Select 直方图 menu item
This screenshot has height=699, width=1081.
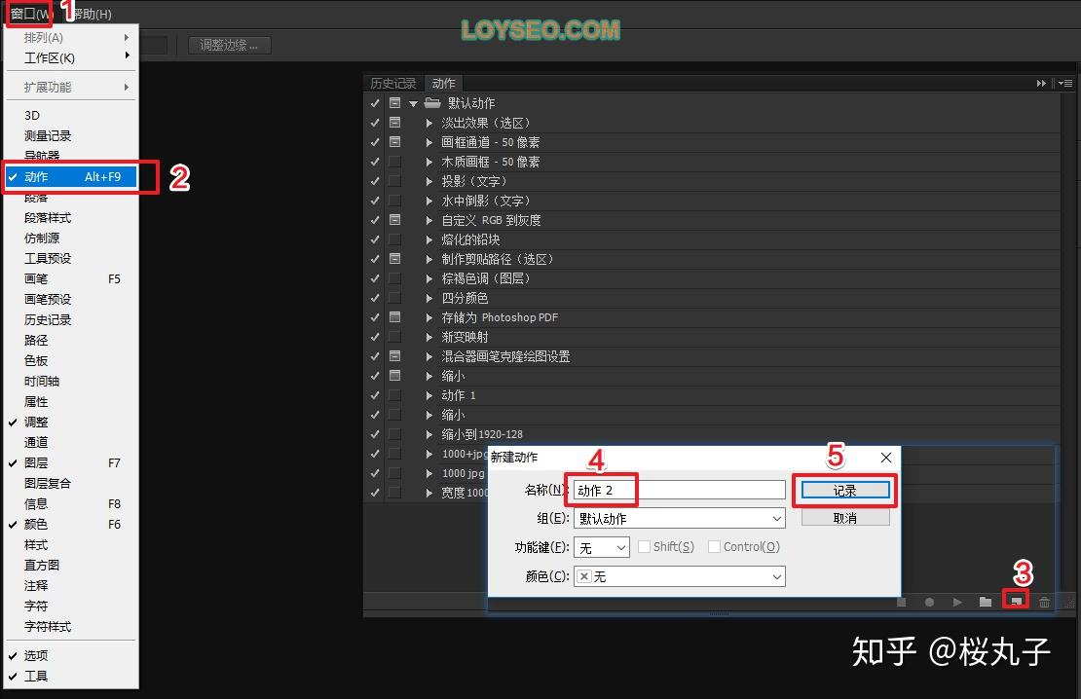pos(70,565)
